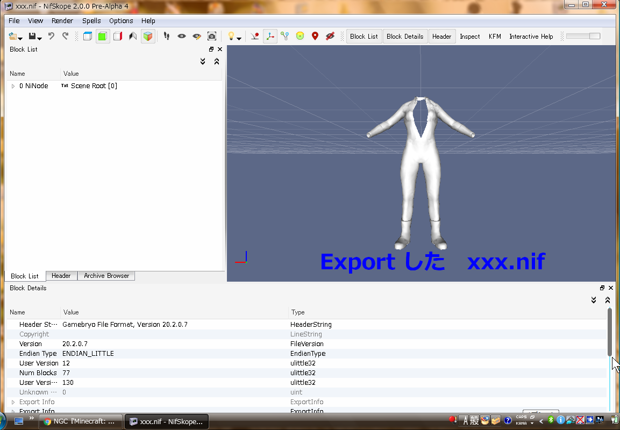Float the Block Details panel
This screenshot has width=620, height=430.
[602, 288]
